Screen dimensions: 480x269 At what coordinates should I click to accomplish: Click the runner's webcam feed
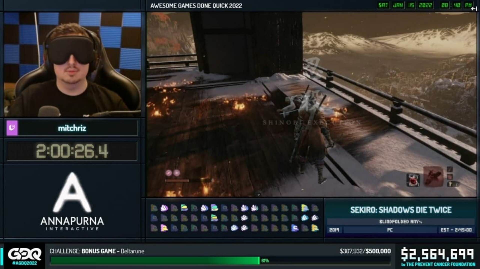[x=72, y=64]
